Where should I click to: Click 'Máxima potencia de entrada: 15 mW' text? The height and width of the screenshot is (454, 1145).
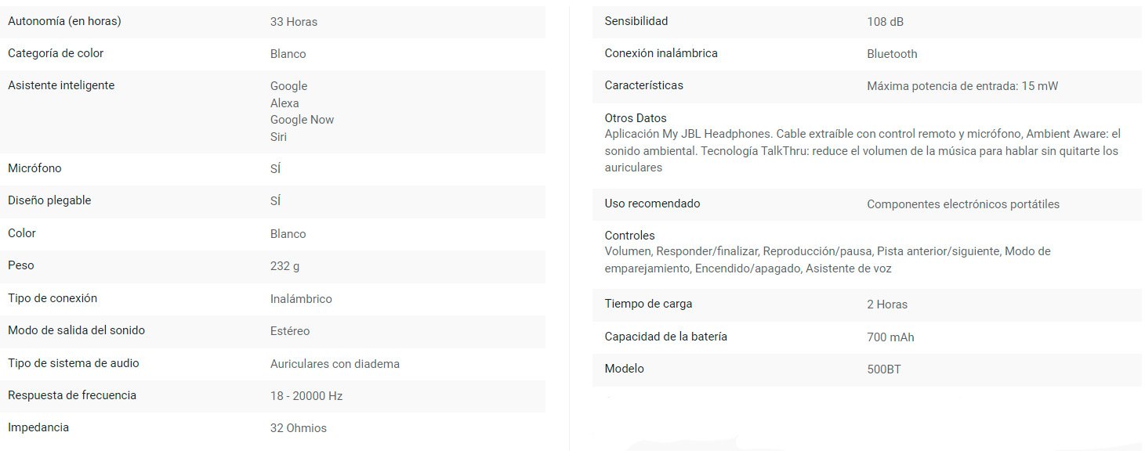pos(962,86)
